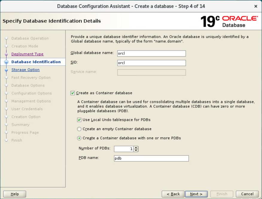The height and width of the screenshot is (199, 262).
Task: Click the PDB name label
Action: (89, 158)
